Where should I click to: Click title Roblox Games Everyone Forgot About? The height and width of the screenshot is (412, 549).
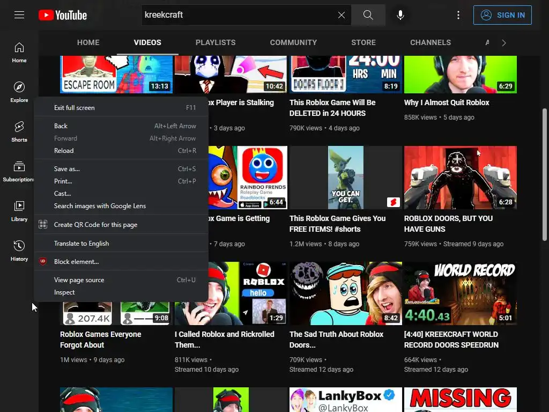[x=100, y=340]
